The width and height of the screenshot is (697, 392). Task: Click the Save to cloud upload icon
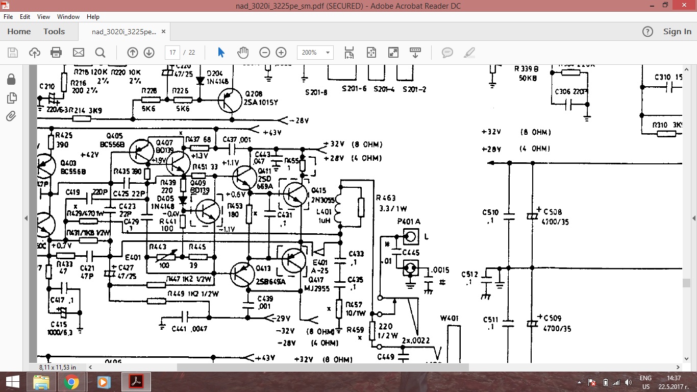tap(34, 53)
